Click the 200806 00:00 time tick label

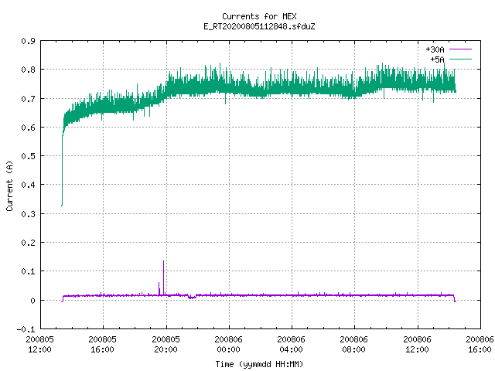point(229,344)
